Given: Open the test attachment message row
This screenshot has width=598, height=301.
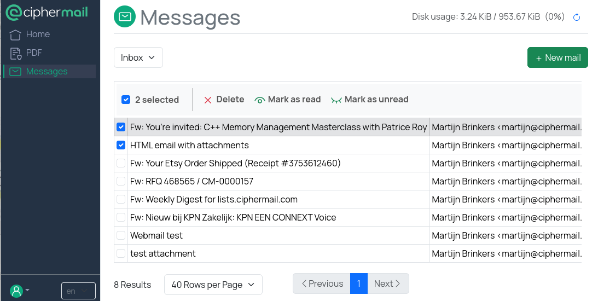Looking at the screenshot, I should (x=163, y=253).
